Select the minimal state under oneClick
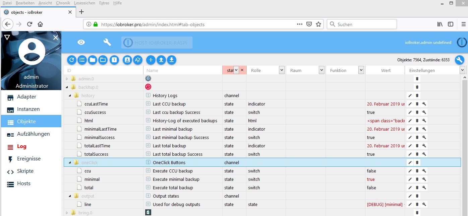The height and width of the screenshot is (216, 468). click(x=262, y=179)
